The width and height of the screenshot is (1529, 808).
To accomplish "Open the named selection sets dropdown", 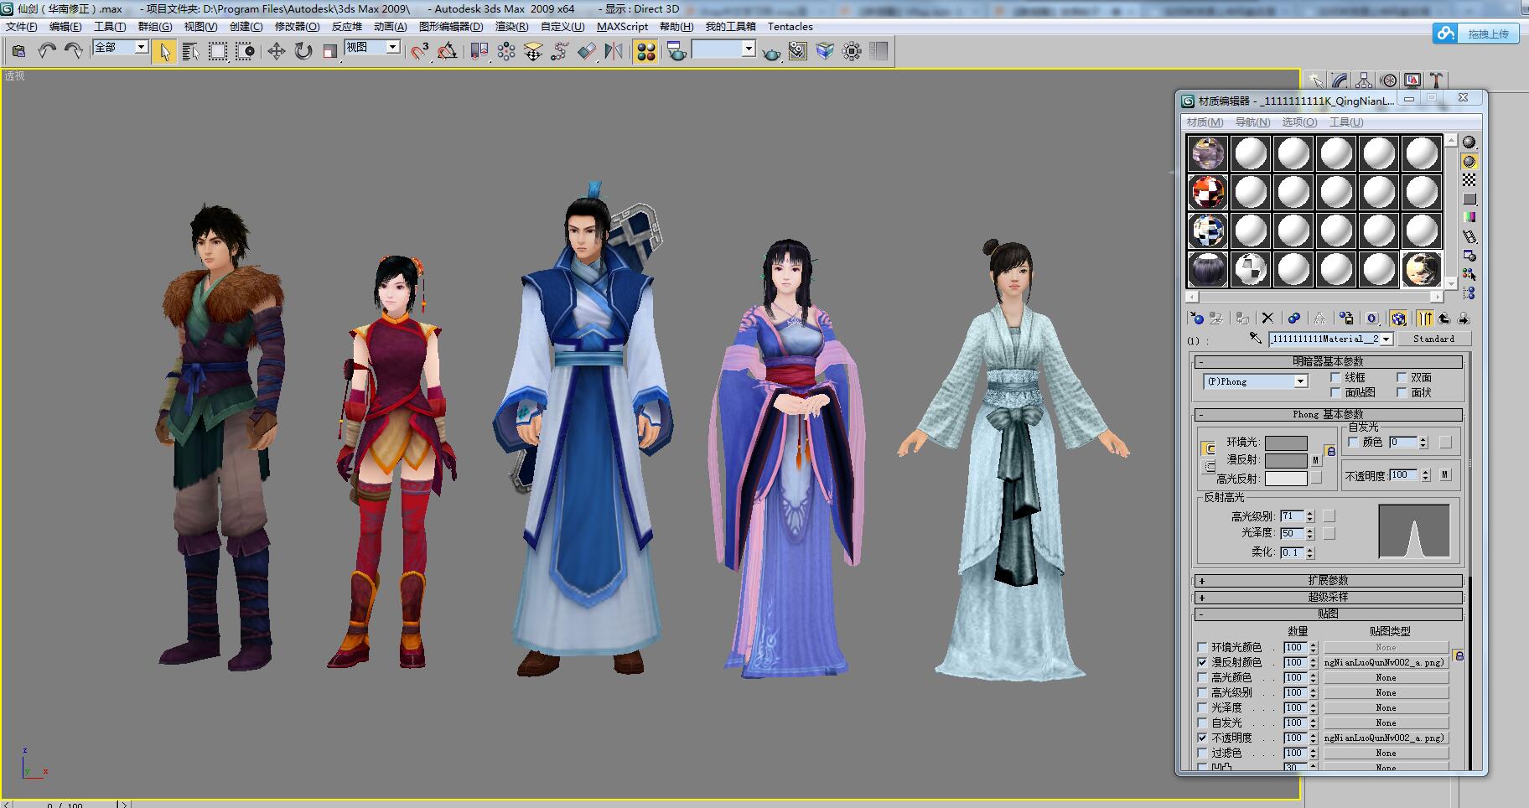I will point(749,49).
